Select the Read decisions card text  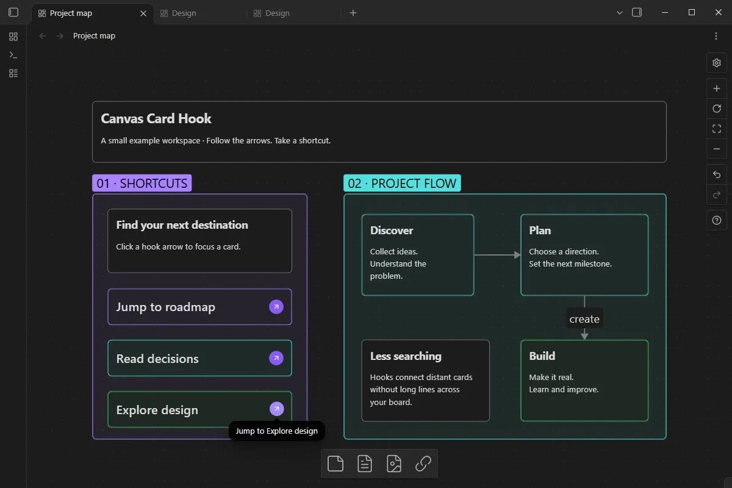tap(157, 359)
